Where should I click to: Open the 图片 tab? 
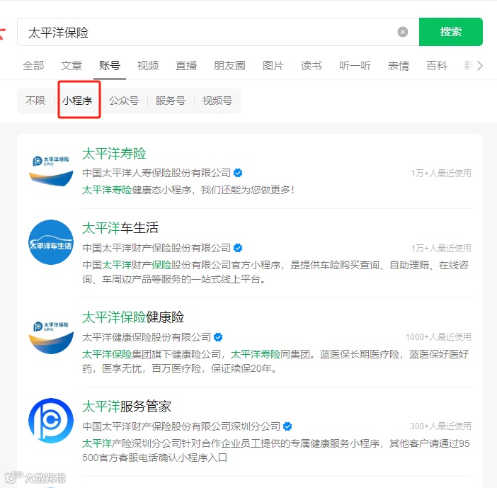pyautogui.click(x=273, y=66)
